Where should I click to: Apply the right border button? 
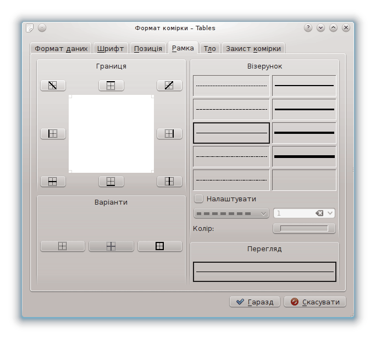[169, 134]
